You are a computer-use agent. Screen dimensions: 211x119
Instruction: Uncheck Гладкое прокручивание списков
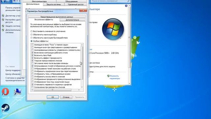point(32,60)
